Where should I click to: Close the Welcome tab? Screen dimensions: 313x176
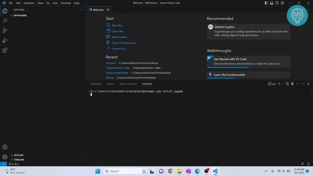tap(108, 10)
